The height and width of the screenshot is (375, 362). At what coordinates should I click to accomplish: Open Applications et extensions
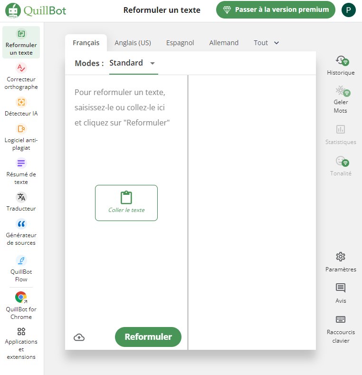[x=21, y=344]
